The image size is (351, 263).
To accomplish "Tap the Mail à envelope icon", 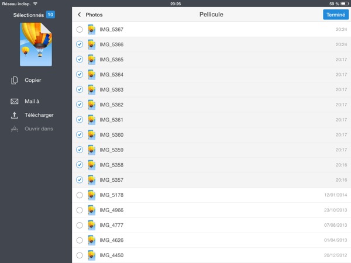I will (15, 101).
